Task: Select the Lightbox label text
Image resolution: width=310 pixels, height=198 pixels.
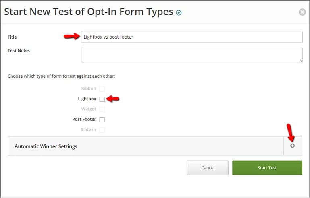Action: 87,99
